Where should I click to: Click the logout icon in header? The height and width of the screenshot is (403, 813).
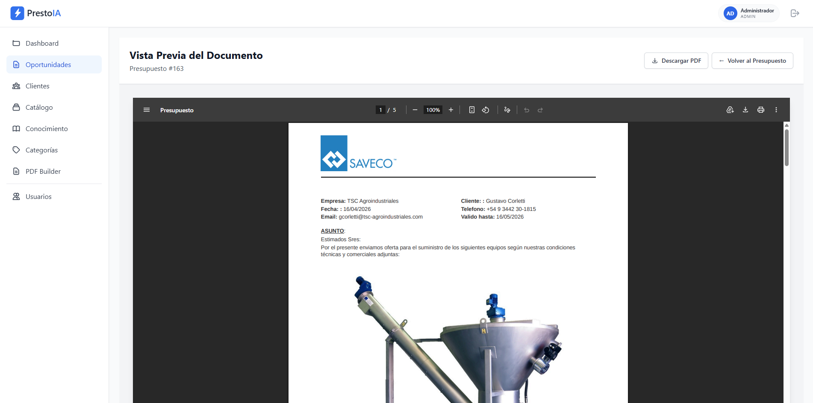point(795,13)
